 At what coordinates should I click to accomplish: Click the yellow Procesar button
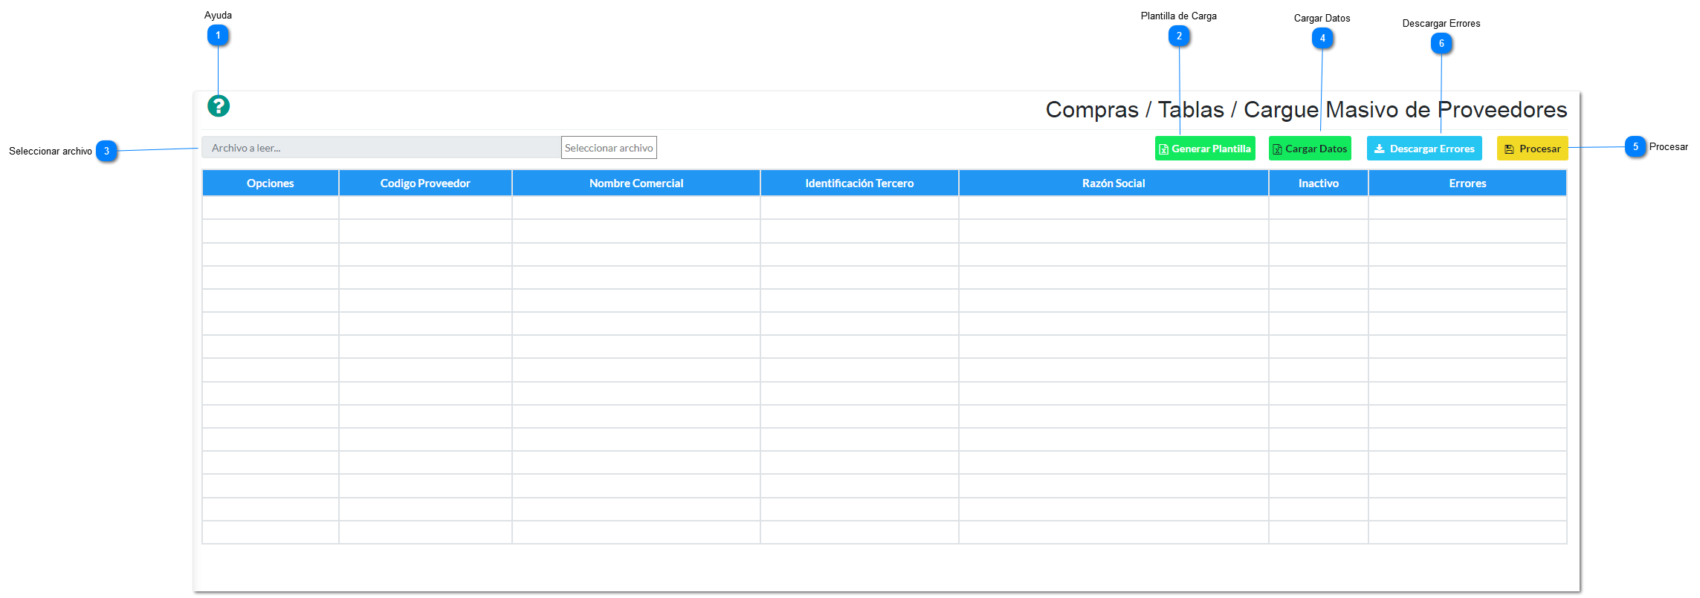click(x=1533, y=149)
